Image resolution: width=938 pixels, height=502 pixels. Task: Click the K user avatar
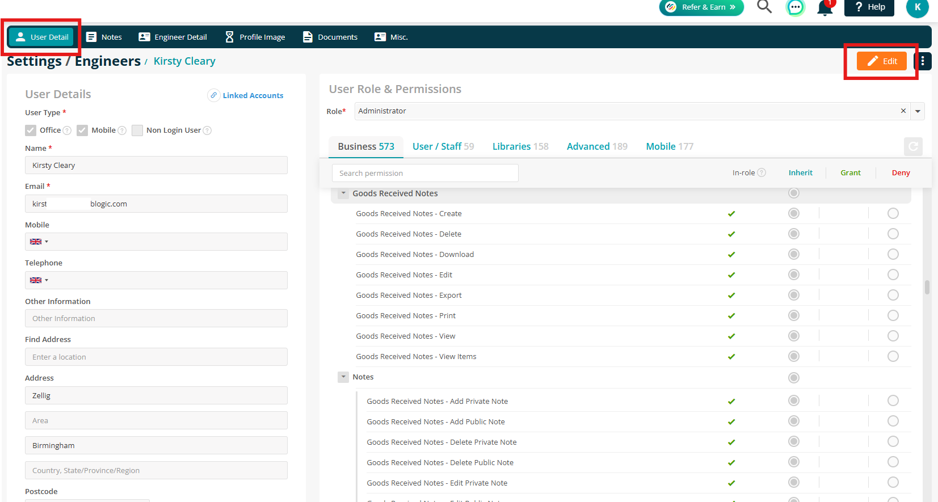click(917, 7)
